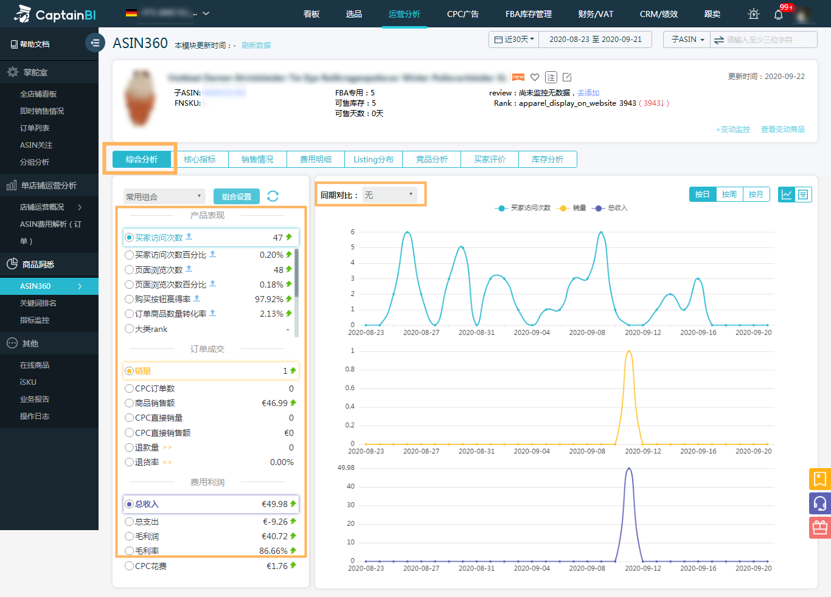Click the 商品洞悉 pie chart icon
The width and height of the screenshot is (831, 597).
[12, 264]
